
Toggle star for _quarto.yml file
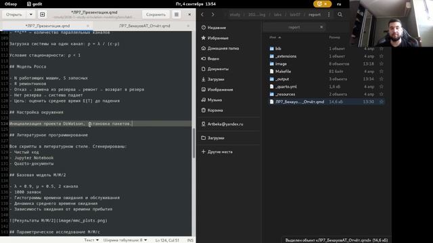(x=381, y=86)
